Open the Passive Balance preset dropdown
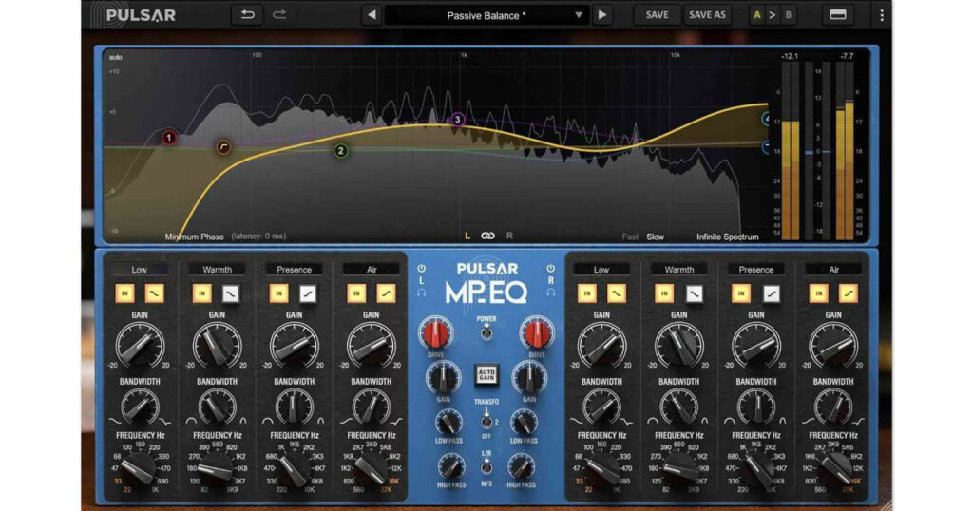 pos(486,15)
